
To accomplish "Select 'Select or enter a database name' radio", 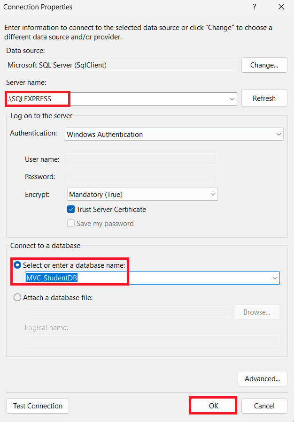I will coord(17,265).
